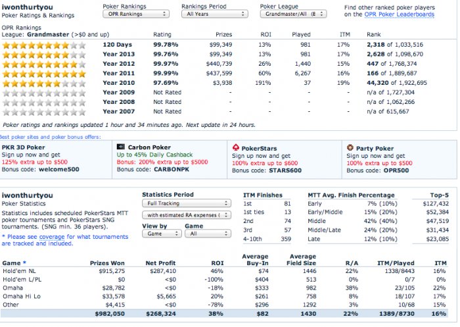460x327 pixels.
Task: Click the PKR 3D Poker offer heading
Action: pos(24,147)
